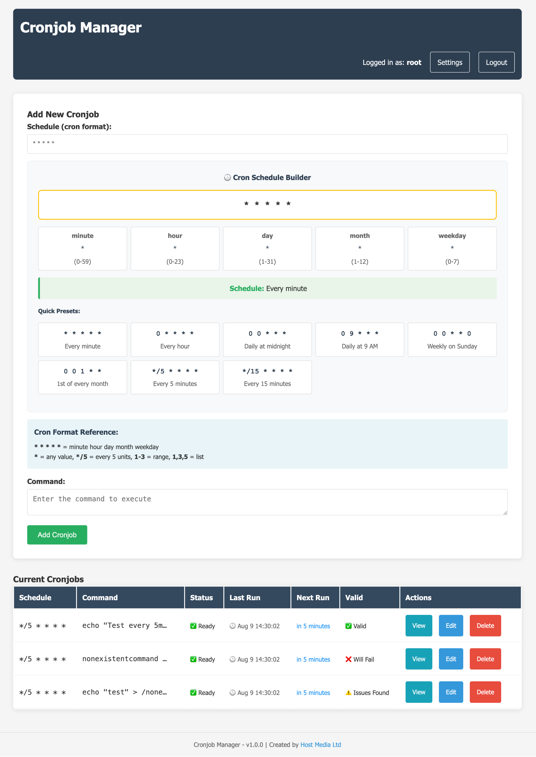Select the Every 15 minutes preset
536x757 pixels.
(x=267, y=377)
